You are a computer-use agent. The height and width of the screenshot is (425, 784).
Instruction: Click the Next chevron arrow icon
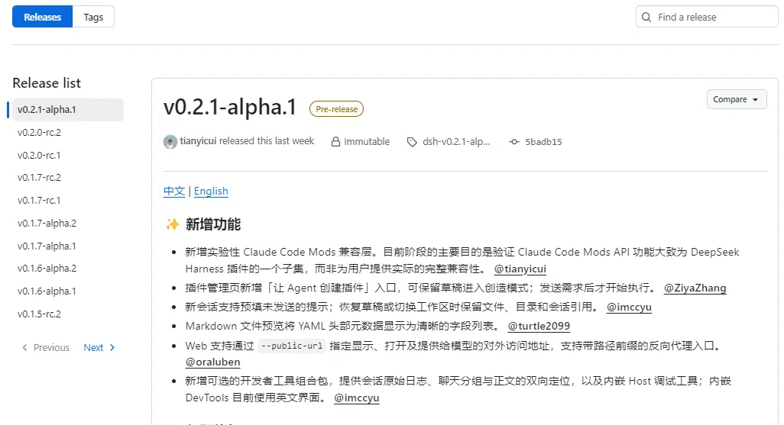click(x=112, y=348)
